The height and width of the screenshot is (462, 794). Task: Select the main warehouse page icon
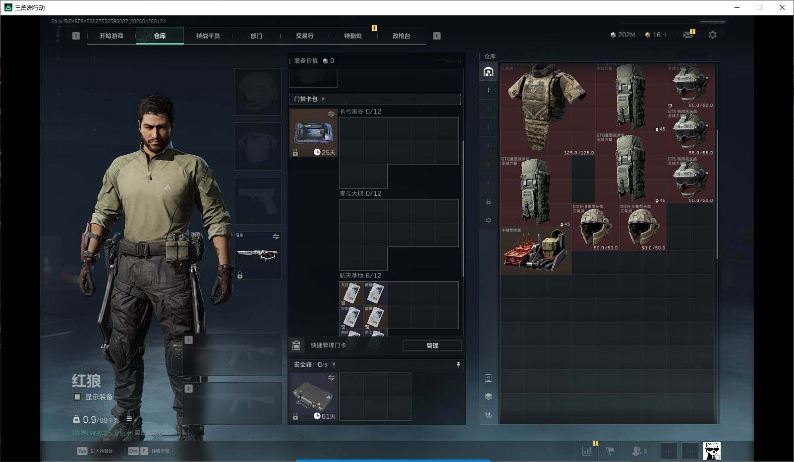point(489,72)
